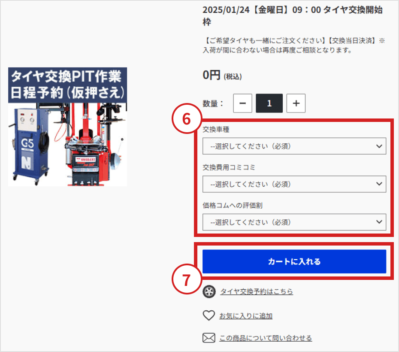Screen dimensions: 399x352
Task: Click the tire wheel icon
Action: coord(209,291)
